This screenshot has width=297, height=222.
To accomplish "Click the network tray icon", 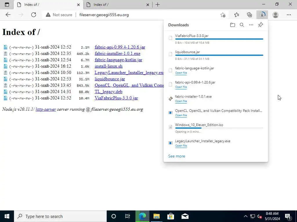I will click(253, 216).
